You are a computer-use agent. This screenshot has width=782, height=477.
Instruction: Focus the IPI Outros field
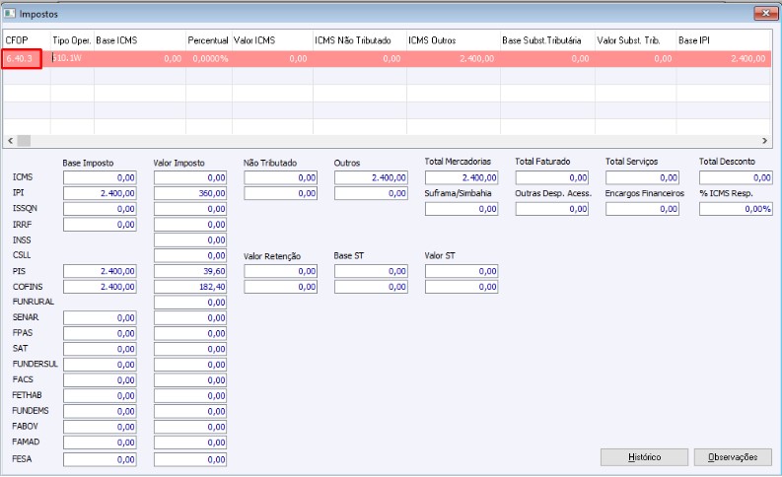click(371, 193)
